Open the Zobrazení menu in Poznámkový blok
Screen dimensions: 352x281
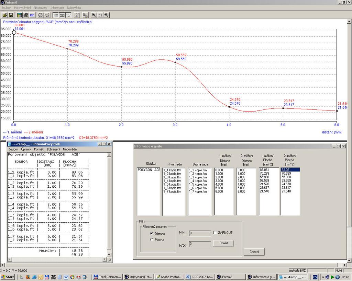click(53, 149)
